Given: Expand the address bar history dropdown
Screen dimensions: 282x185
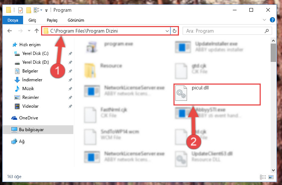Looking at the screenshot, I should coord(167,31).
